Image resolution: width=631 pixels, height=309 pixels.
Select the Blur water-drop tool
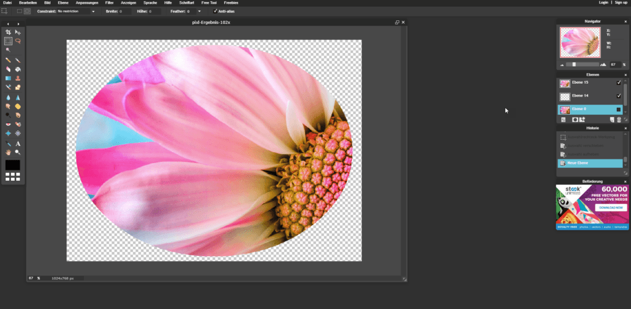pyautogui.click(x=8, y=97)
